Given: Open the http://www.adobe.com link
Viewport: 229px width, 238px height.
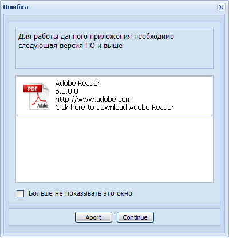Looking at the screenshot, I should click(x=93, y=100).
